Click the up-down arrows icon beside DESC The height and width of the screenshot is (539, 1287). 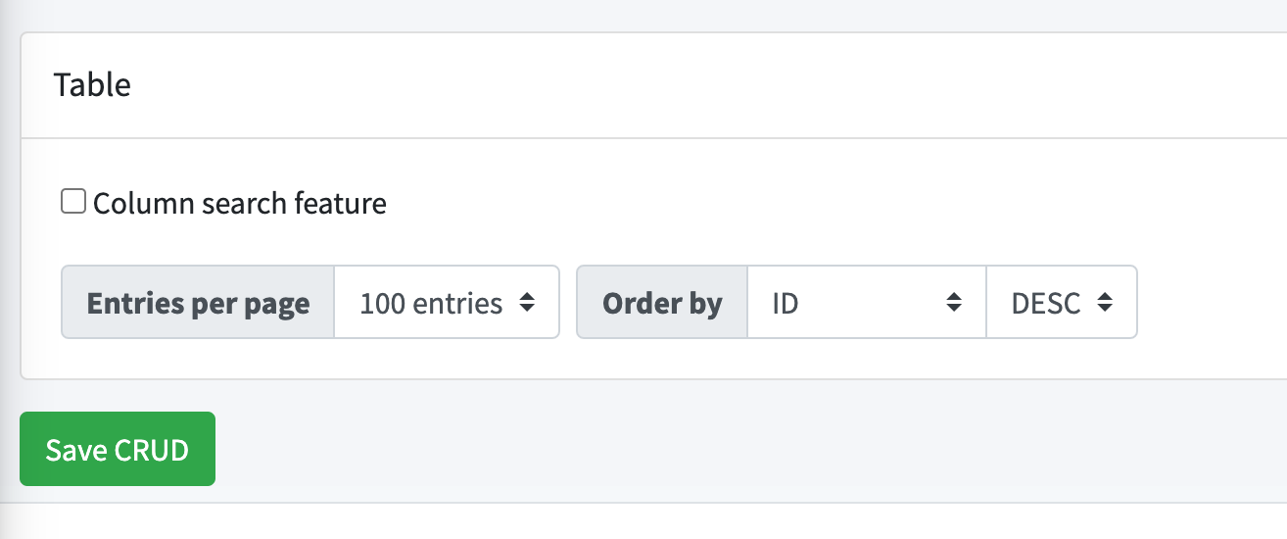coord(1105,303)
